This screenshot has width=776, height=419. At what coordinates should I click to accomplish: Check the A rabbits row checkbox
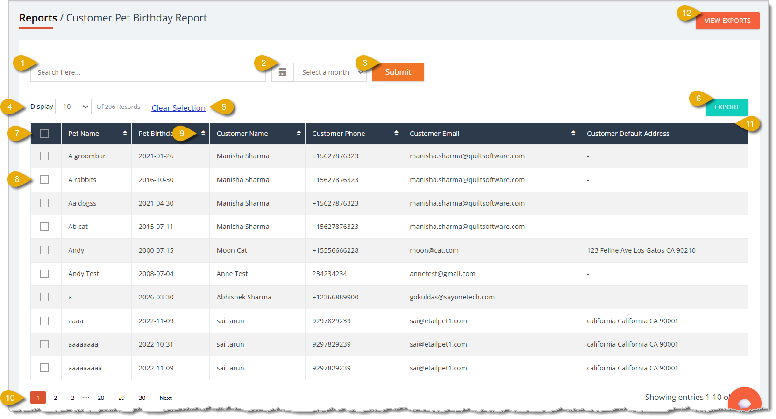[x=44, y=179]
